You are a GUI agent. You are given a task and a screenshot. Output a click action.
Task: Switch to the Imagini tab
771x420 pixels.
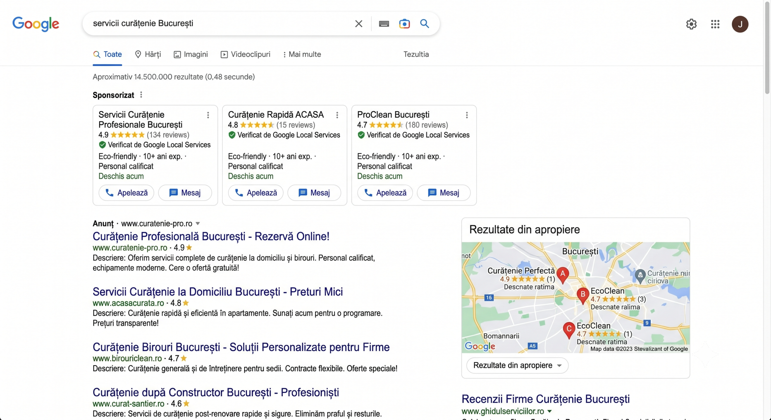[191, 54]
